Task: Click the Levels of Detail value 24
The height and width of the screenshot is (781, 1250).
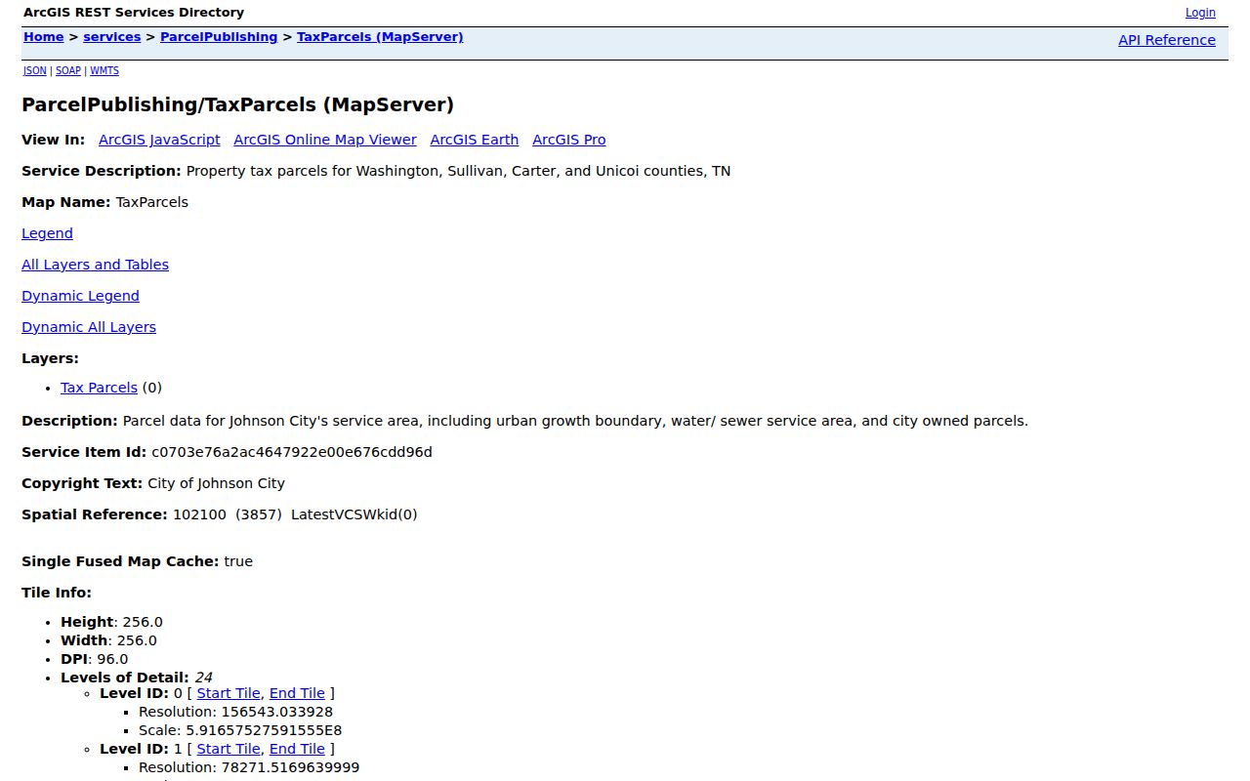Action: (203, 678)
